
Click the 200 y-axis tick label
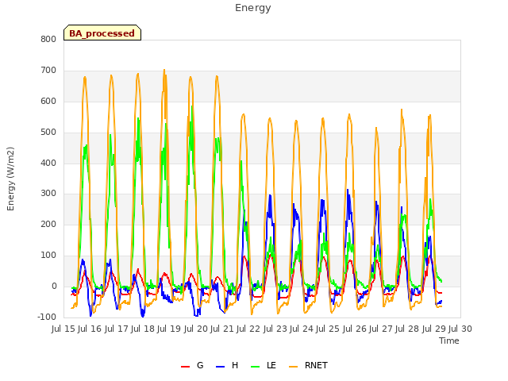coord(48,224)
